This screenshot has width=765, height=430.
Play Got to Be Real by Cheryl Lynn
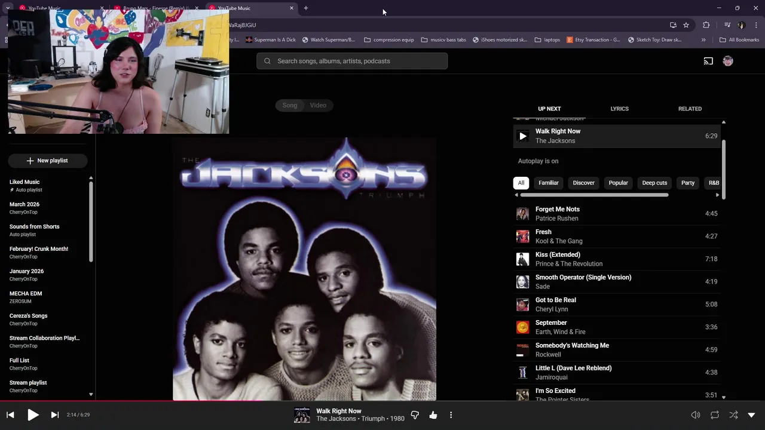[x=618, y=305]
